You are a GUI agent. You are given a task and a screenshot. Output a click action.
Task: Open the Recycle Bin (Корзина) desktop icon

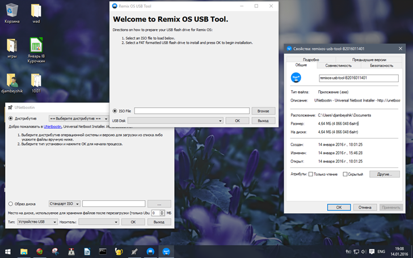coord(11,13)
